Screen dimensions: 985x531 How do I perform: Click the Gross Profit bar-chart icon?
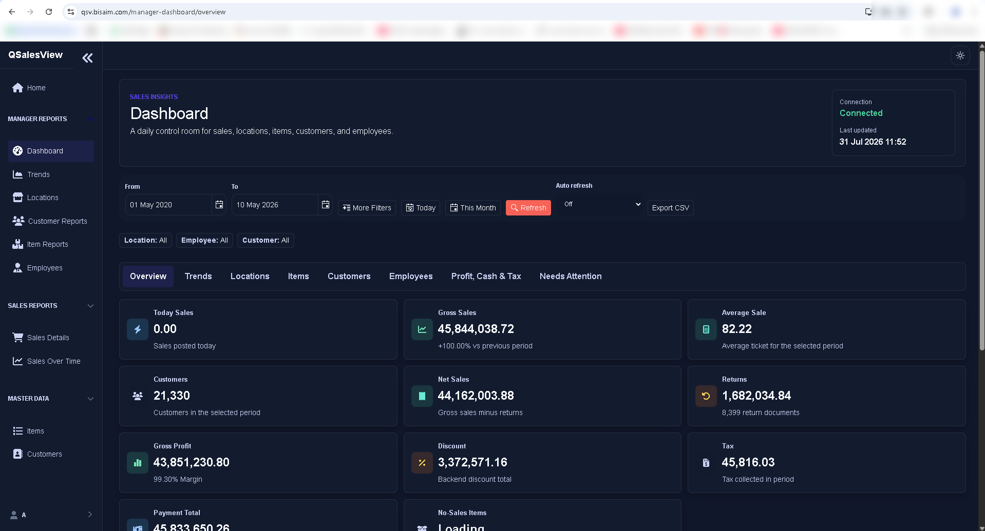(138, 463)
